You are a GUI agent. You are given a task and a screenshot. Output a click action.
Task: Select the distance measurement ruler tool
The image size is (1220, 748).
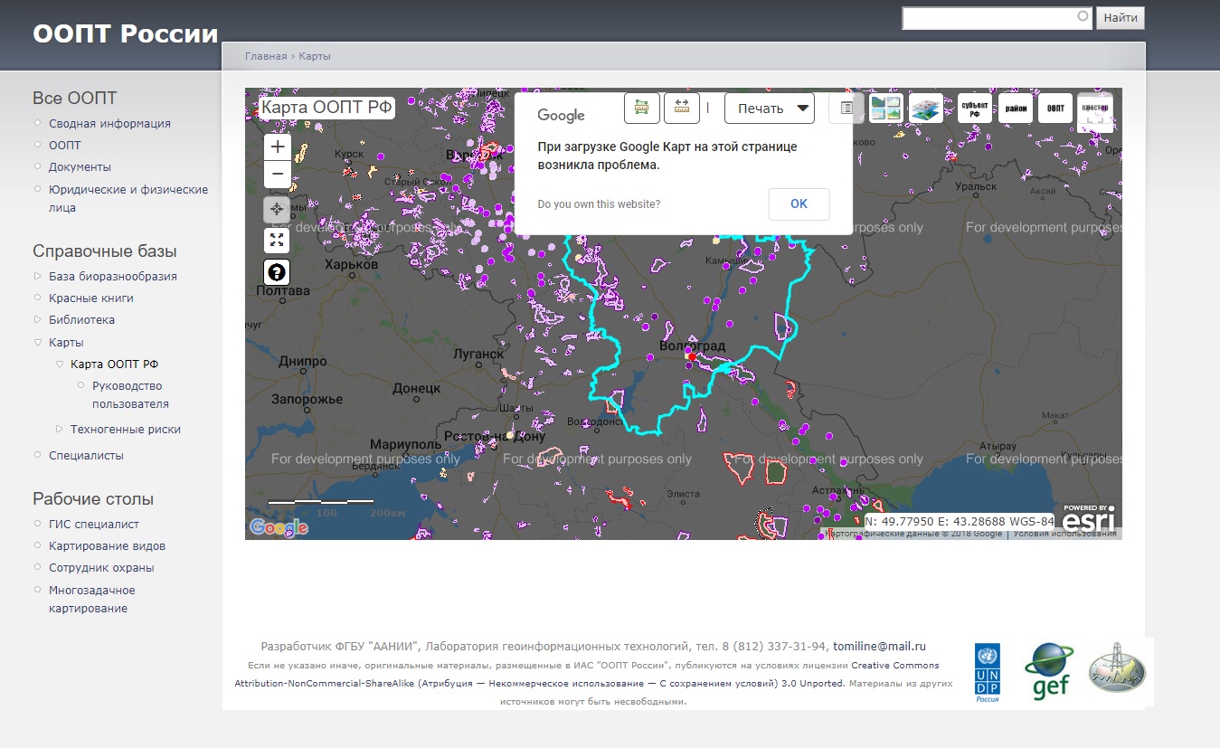682,109
